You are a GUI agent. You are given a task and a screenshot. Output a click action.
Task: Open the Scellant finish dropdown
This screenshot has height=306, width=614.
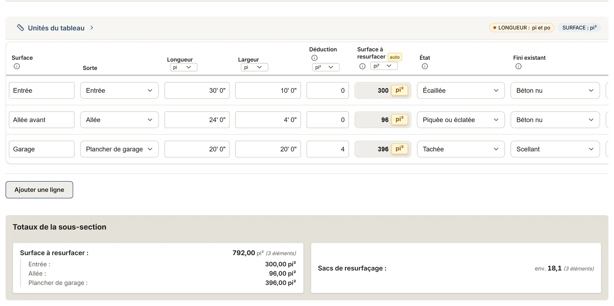(x=555, y=149)
